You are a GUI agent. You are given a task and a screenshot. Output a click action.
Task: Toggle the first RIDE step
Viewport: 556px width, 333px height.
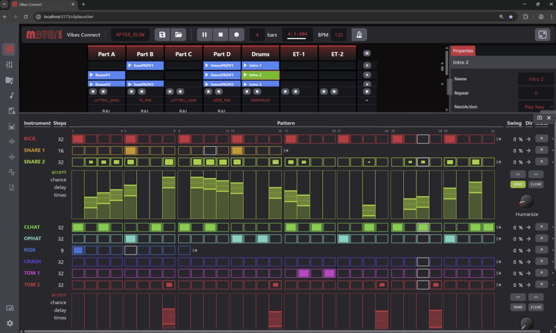tap(78, 251)
